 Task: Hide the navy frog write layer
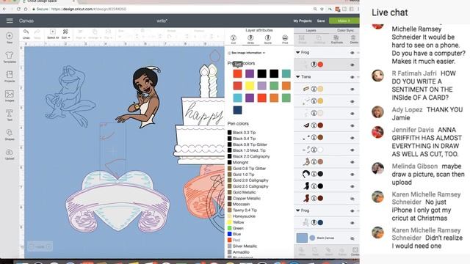[x=352, y=223]
